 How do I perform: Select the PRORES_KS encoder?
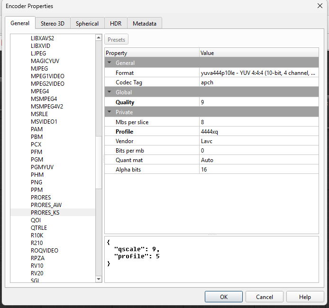click(45, 212)
